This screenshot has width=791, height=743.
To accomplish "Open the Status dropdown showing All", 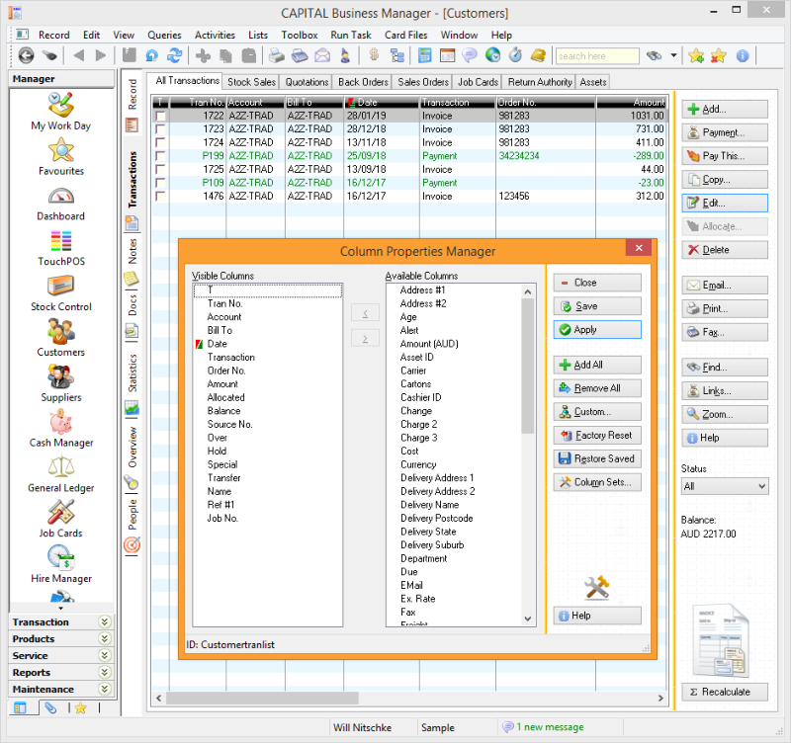I will click(725, 486).
